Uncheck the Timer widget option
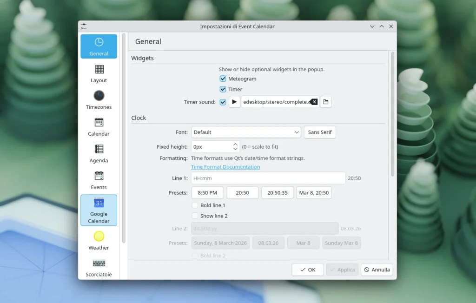The image size is (476, 303). tap(223, 89)
